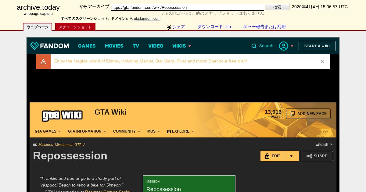Image resolution: width=366 pixels, height=192 pixels.
Task: Open the エラー報告または乱用 link
Action: (x=264, y=27)
